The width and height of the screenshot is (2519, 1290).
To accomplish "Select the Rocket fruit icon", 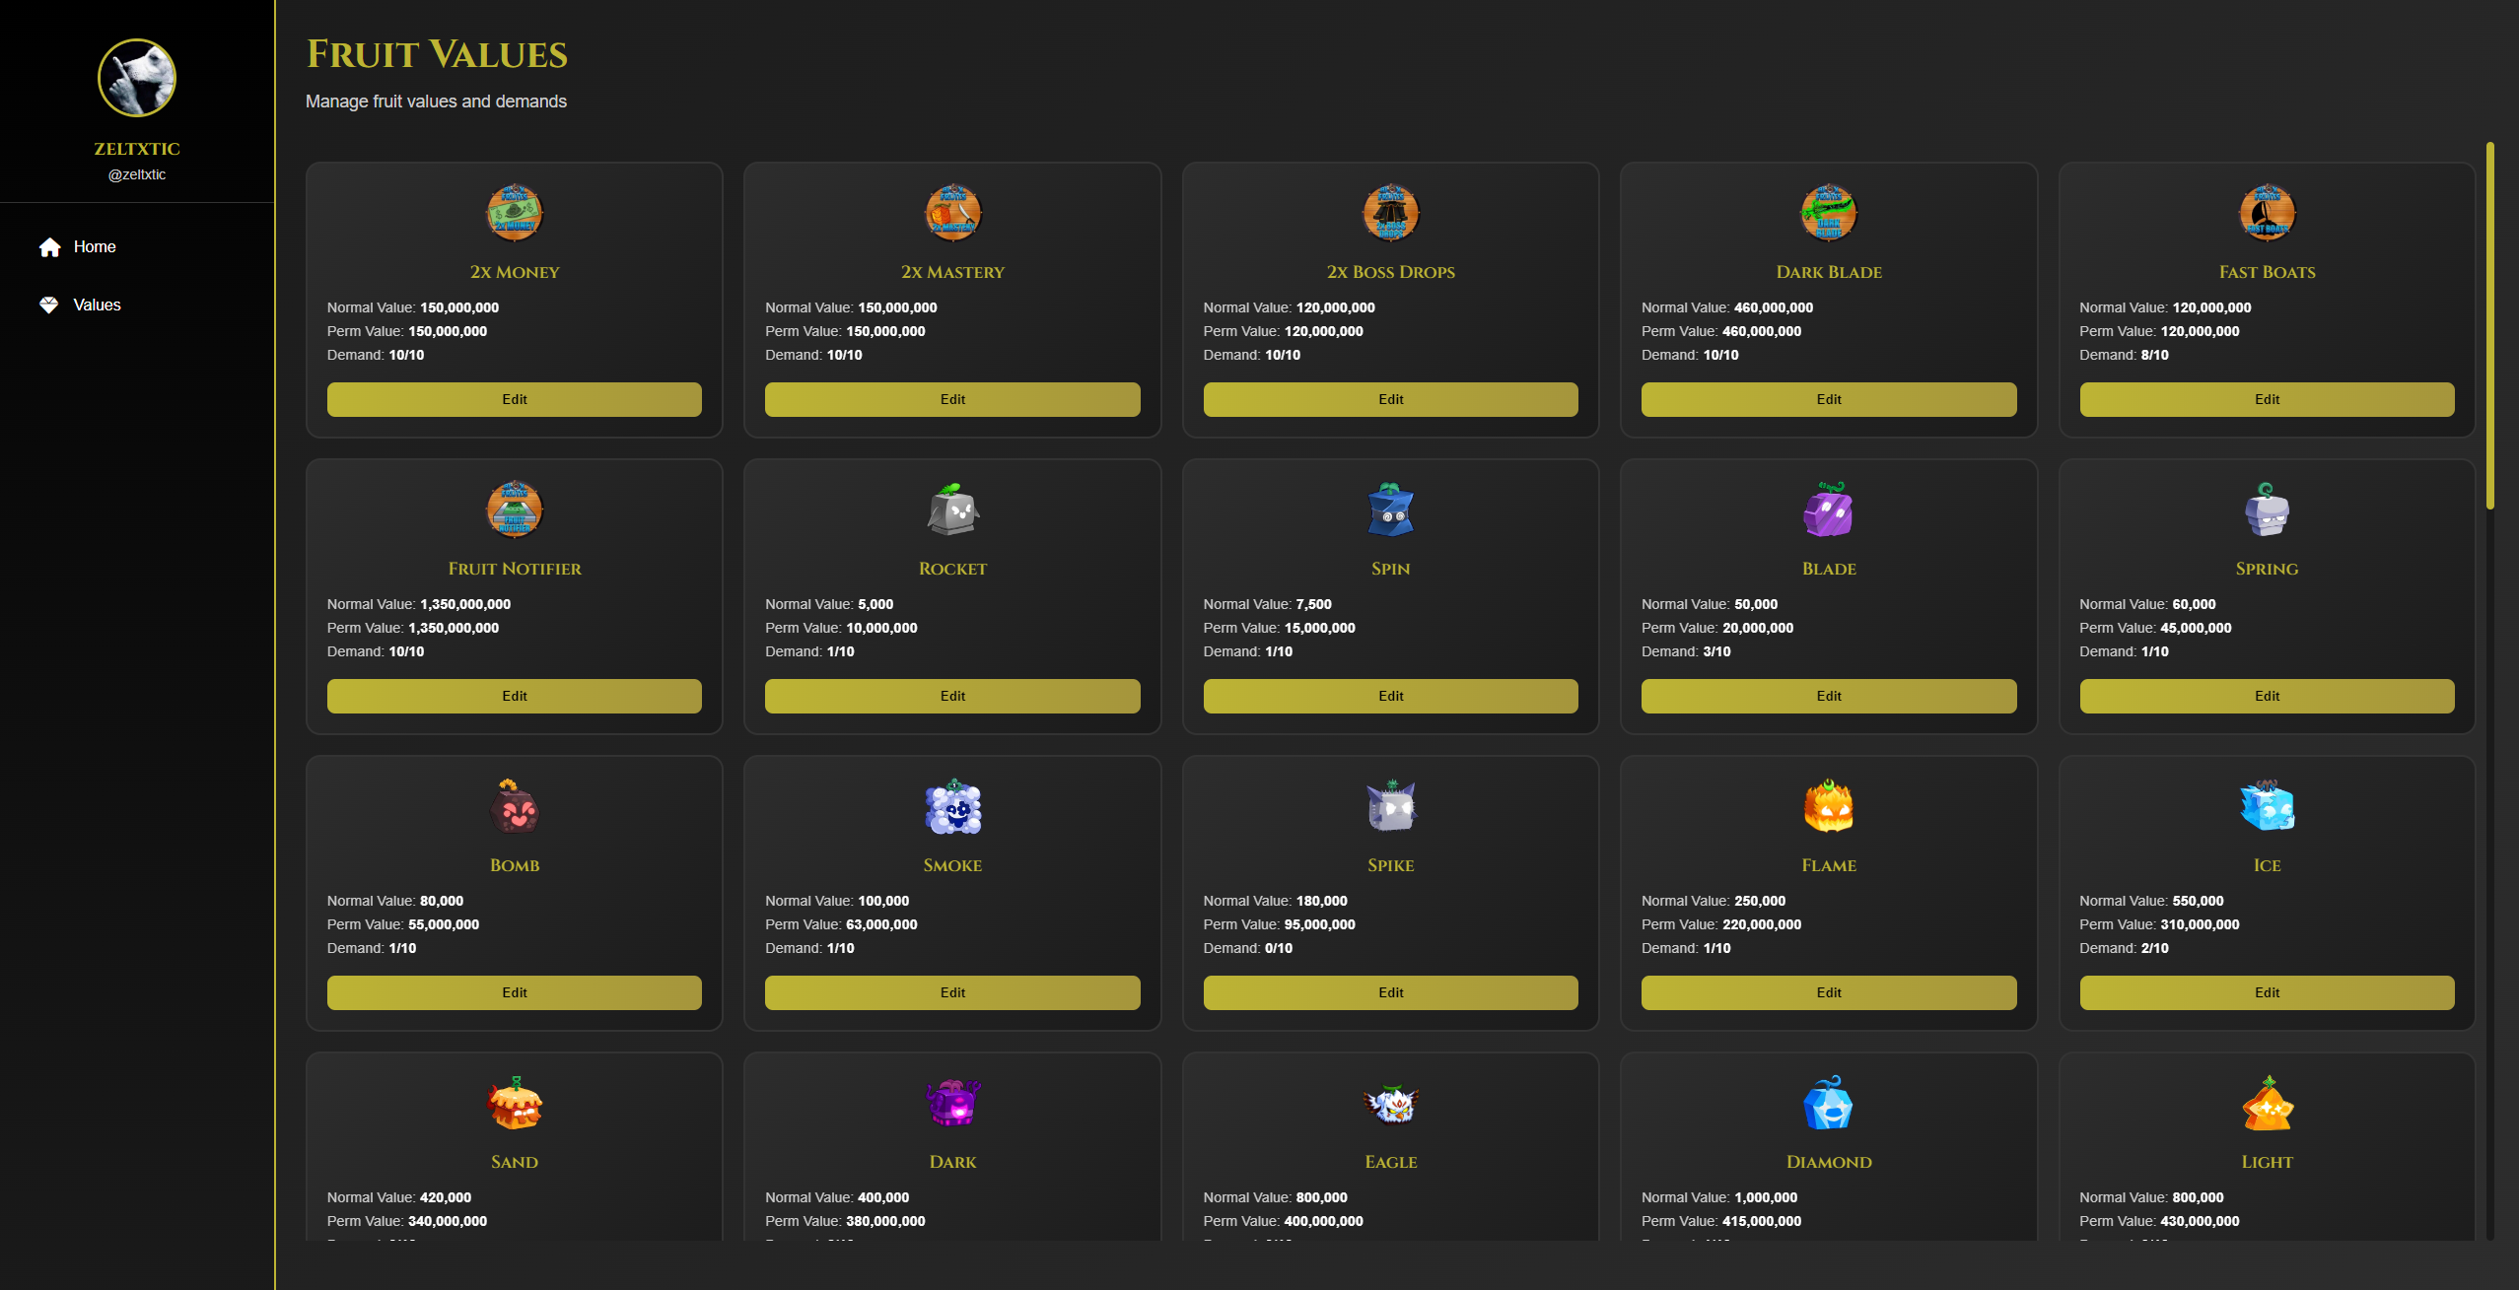I will 951,509.
